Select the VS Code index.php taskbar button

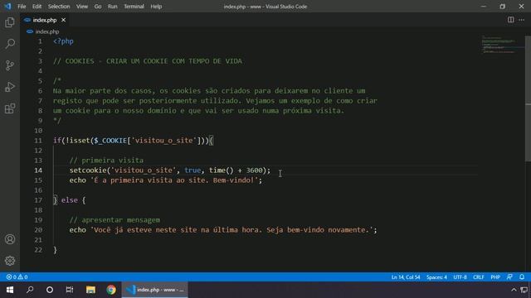[155, 290]
